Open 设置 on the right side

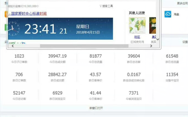tap(185, 42)
